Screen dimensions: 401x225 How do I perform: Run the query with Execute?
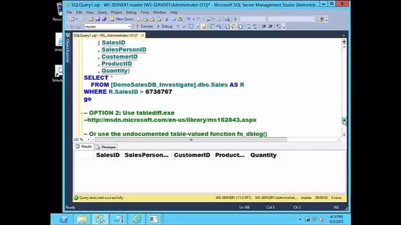144,26
